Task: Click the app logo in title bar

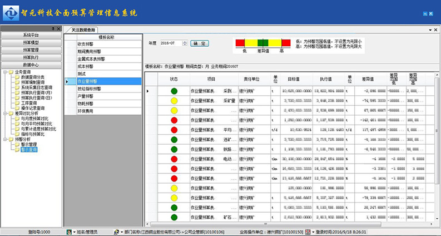Action: pyautogui.click(x=11, y=12)
